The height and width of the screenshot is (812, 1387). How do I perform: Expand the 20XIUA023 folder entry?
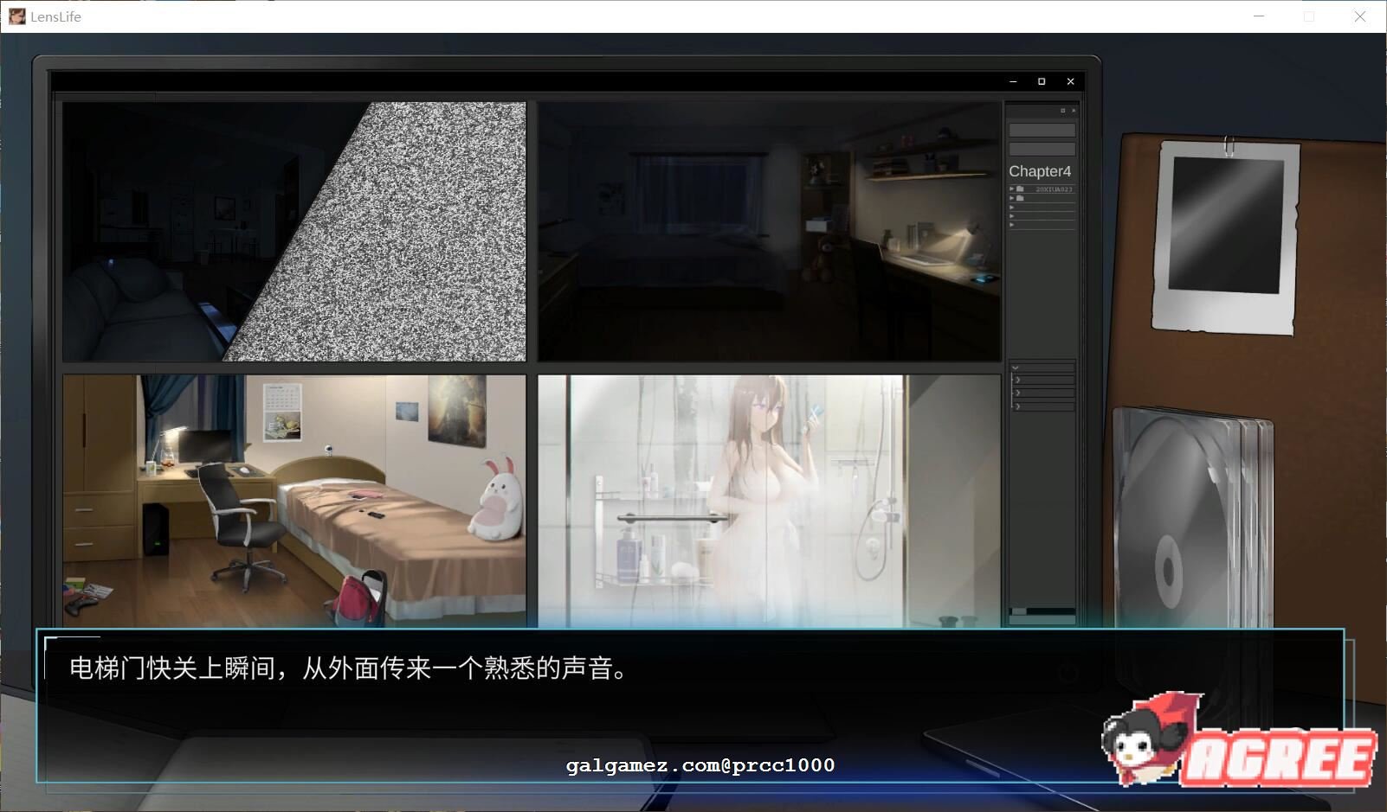tap(1012, 189)
